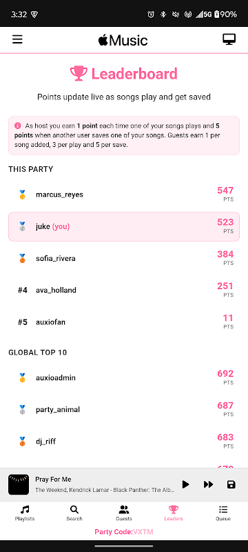Tap the monitor display icon
The height and width of the screenshot is (552, 248).
point(229,39)
